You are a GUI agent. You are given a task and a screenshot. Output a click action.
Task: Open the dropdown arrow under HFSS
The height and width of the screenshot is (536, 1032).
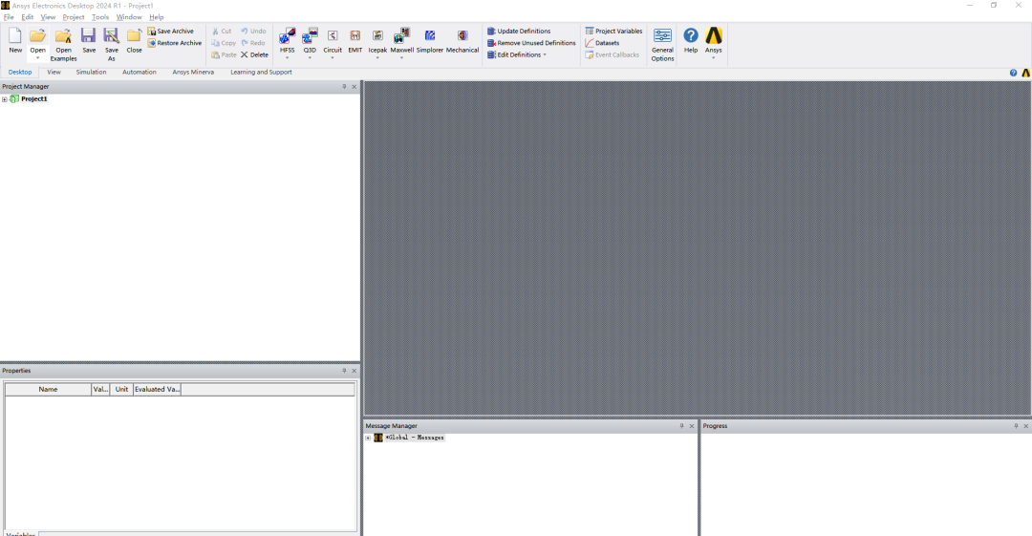[287, 58]
